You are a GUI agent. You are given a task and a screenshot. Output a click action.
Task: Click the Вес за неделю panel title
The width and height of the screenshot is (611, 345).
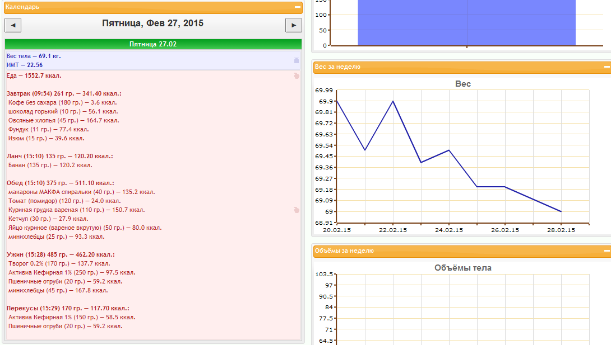tap(337, 67)
